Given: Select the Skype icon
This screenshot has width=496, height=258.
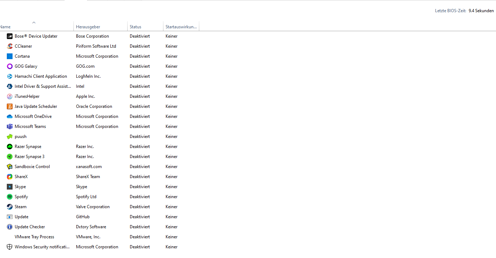Looking at the screenshot, I should [10, 187].
